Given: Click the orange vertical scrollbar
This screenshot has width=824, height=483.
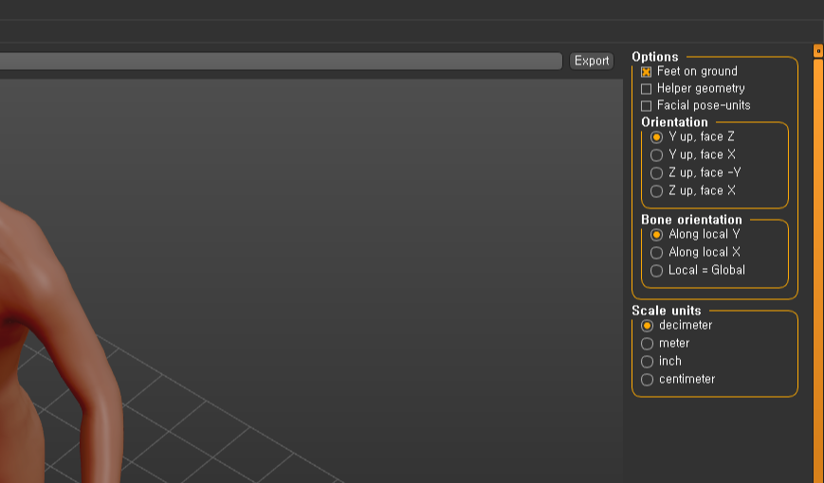Looking at the screenshot, I should (x=818, y=270).
